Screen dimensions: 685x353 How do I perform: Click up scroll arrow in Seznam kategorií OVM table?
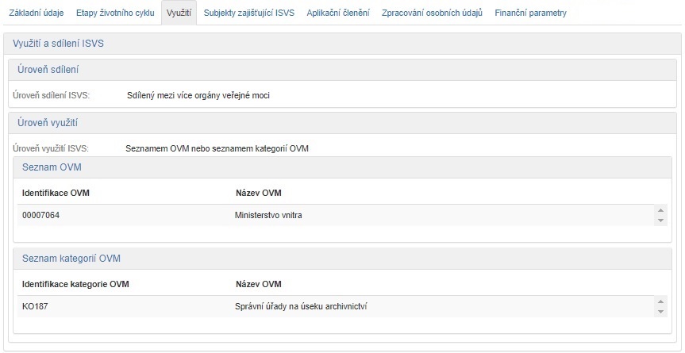point(661,301)
